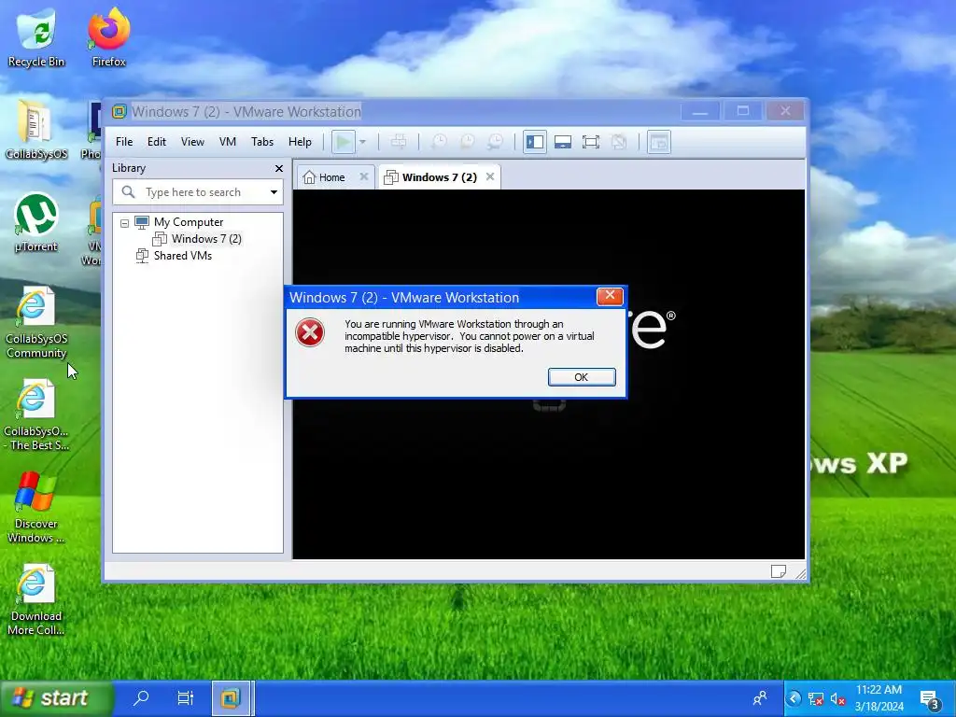Open the Library search dropdown arrow
Viewport: 956px width, 717px height.
274,192
